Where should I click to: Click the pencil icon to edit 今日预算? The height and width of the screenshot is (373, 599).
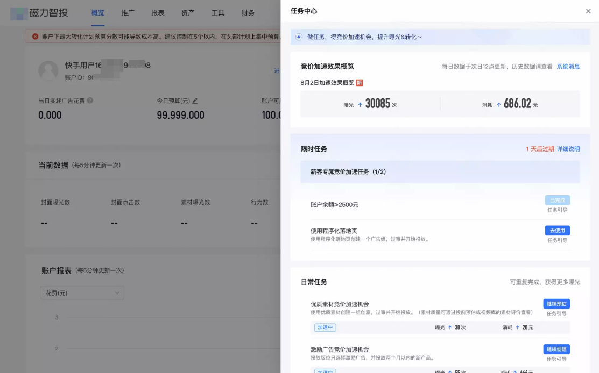coord(195,101)
